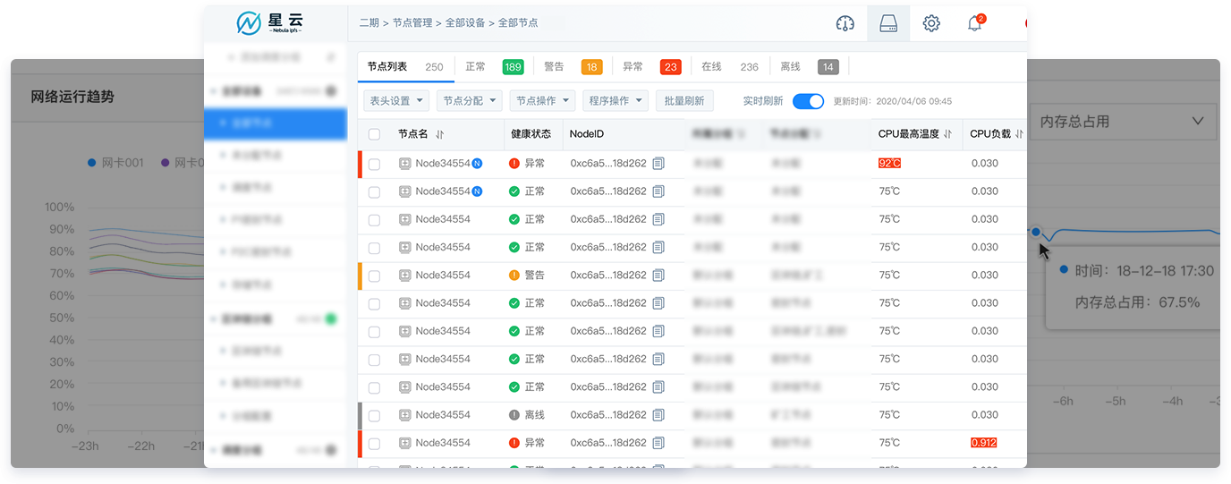The image size is (1231, 484).
Task: Copy NodeID in the 92℃ 异常 row
Action: [658, 164]
